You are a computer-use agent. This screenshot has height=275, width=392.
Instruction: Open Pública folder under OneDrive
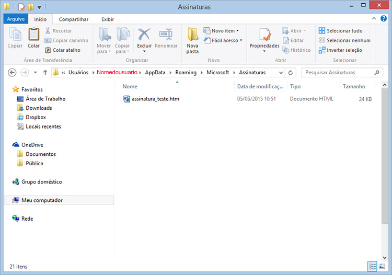[x=30, y=163]
